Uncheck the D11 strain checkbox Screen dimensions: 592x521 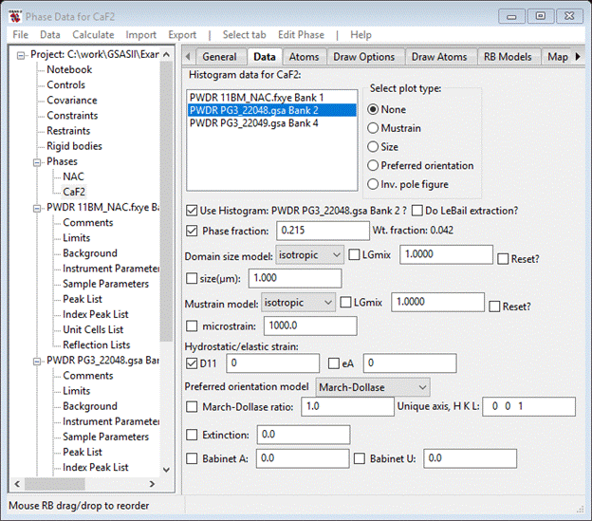coord(194,363)
